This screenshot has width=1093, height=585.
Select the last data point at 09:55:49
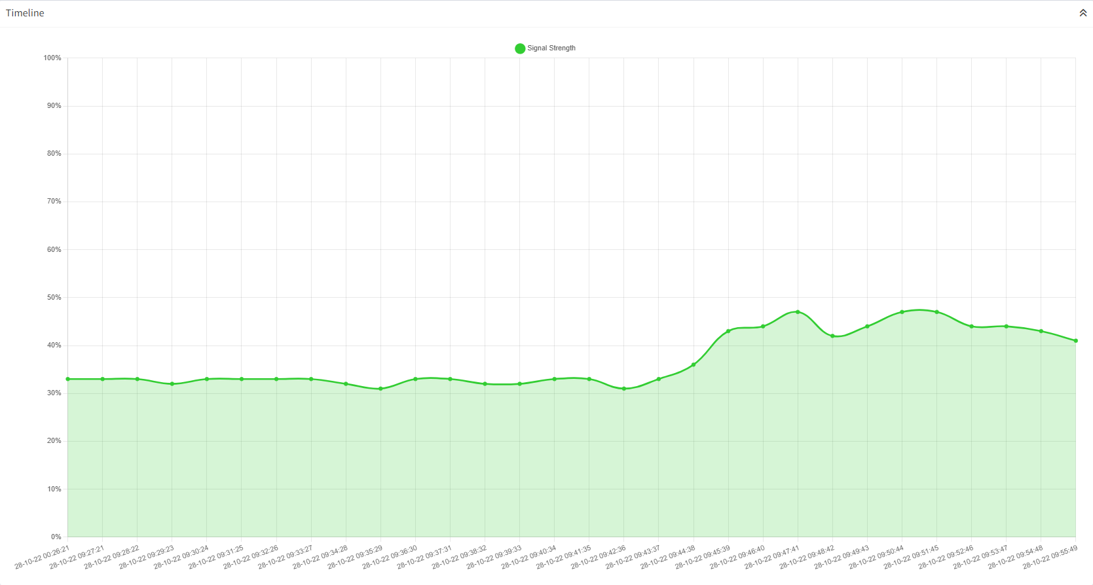(x=1075, y=341)
